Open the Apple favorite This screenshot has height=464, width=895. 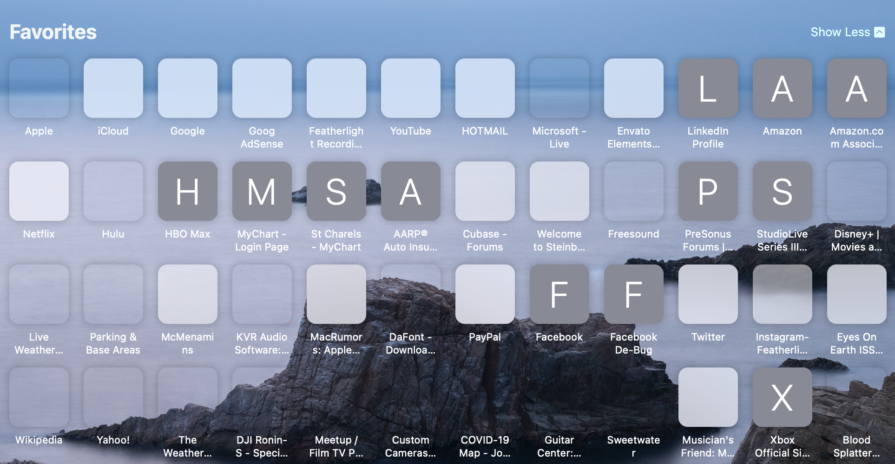click(39, 88)
